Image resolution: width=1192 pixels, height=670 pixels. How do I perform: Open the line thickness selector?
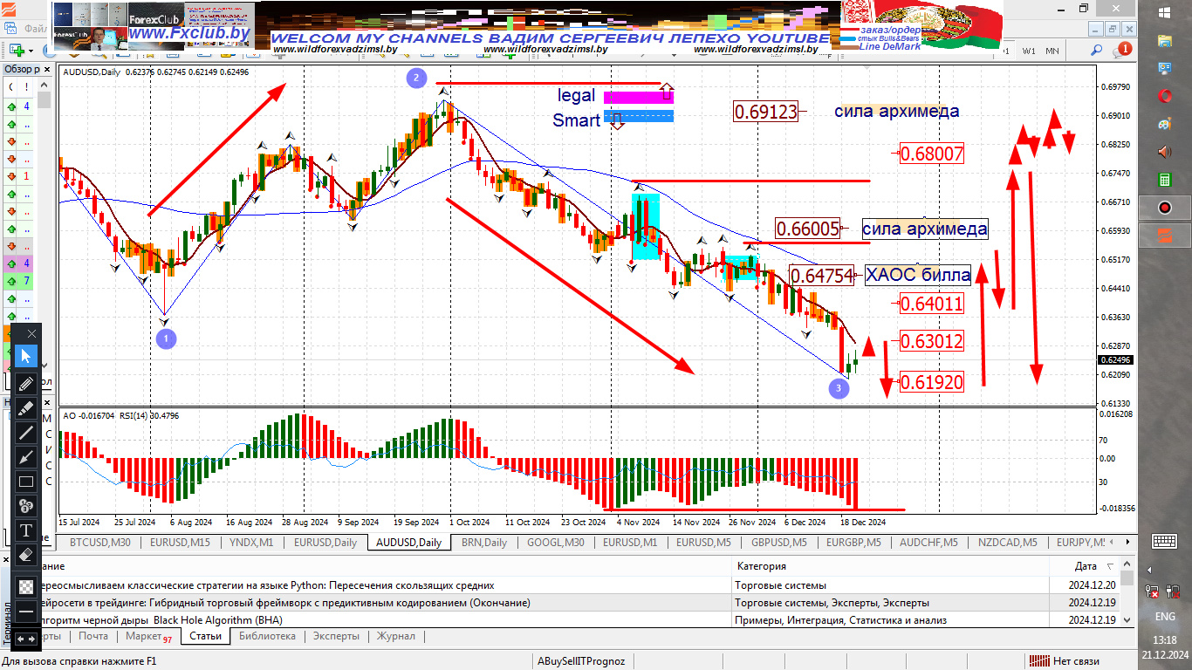pos(26,612)
